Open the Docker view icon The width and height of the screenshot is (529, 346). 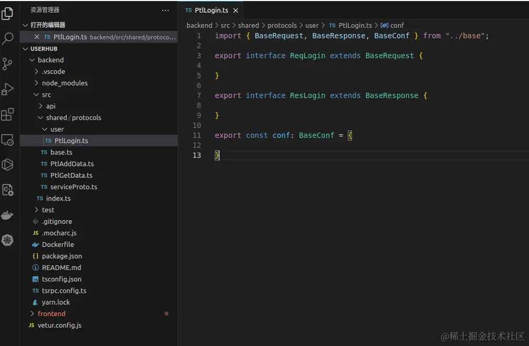[7, 215]
